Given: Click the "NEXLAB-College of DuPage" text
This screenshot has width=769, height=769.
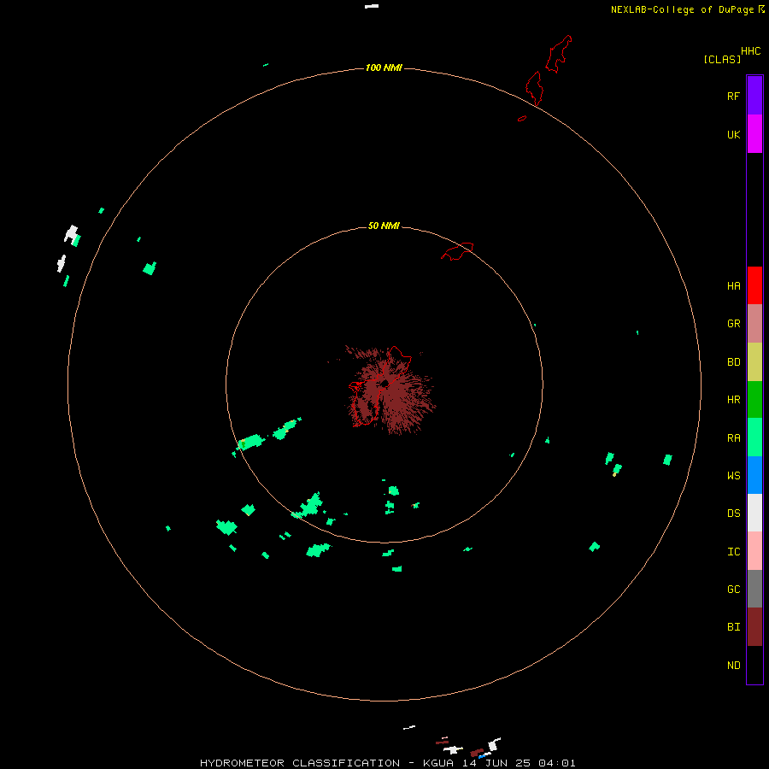Looking at the screenshot, I should 682,9.
